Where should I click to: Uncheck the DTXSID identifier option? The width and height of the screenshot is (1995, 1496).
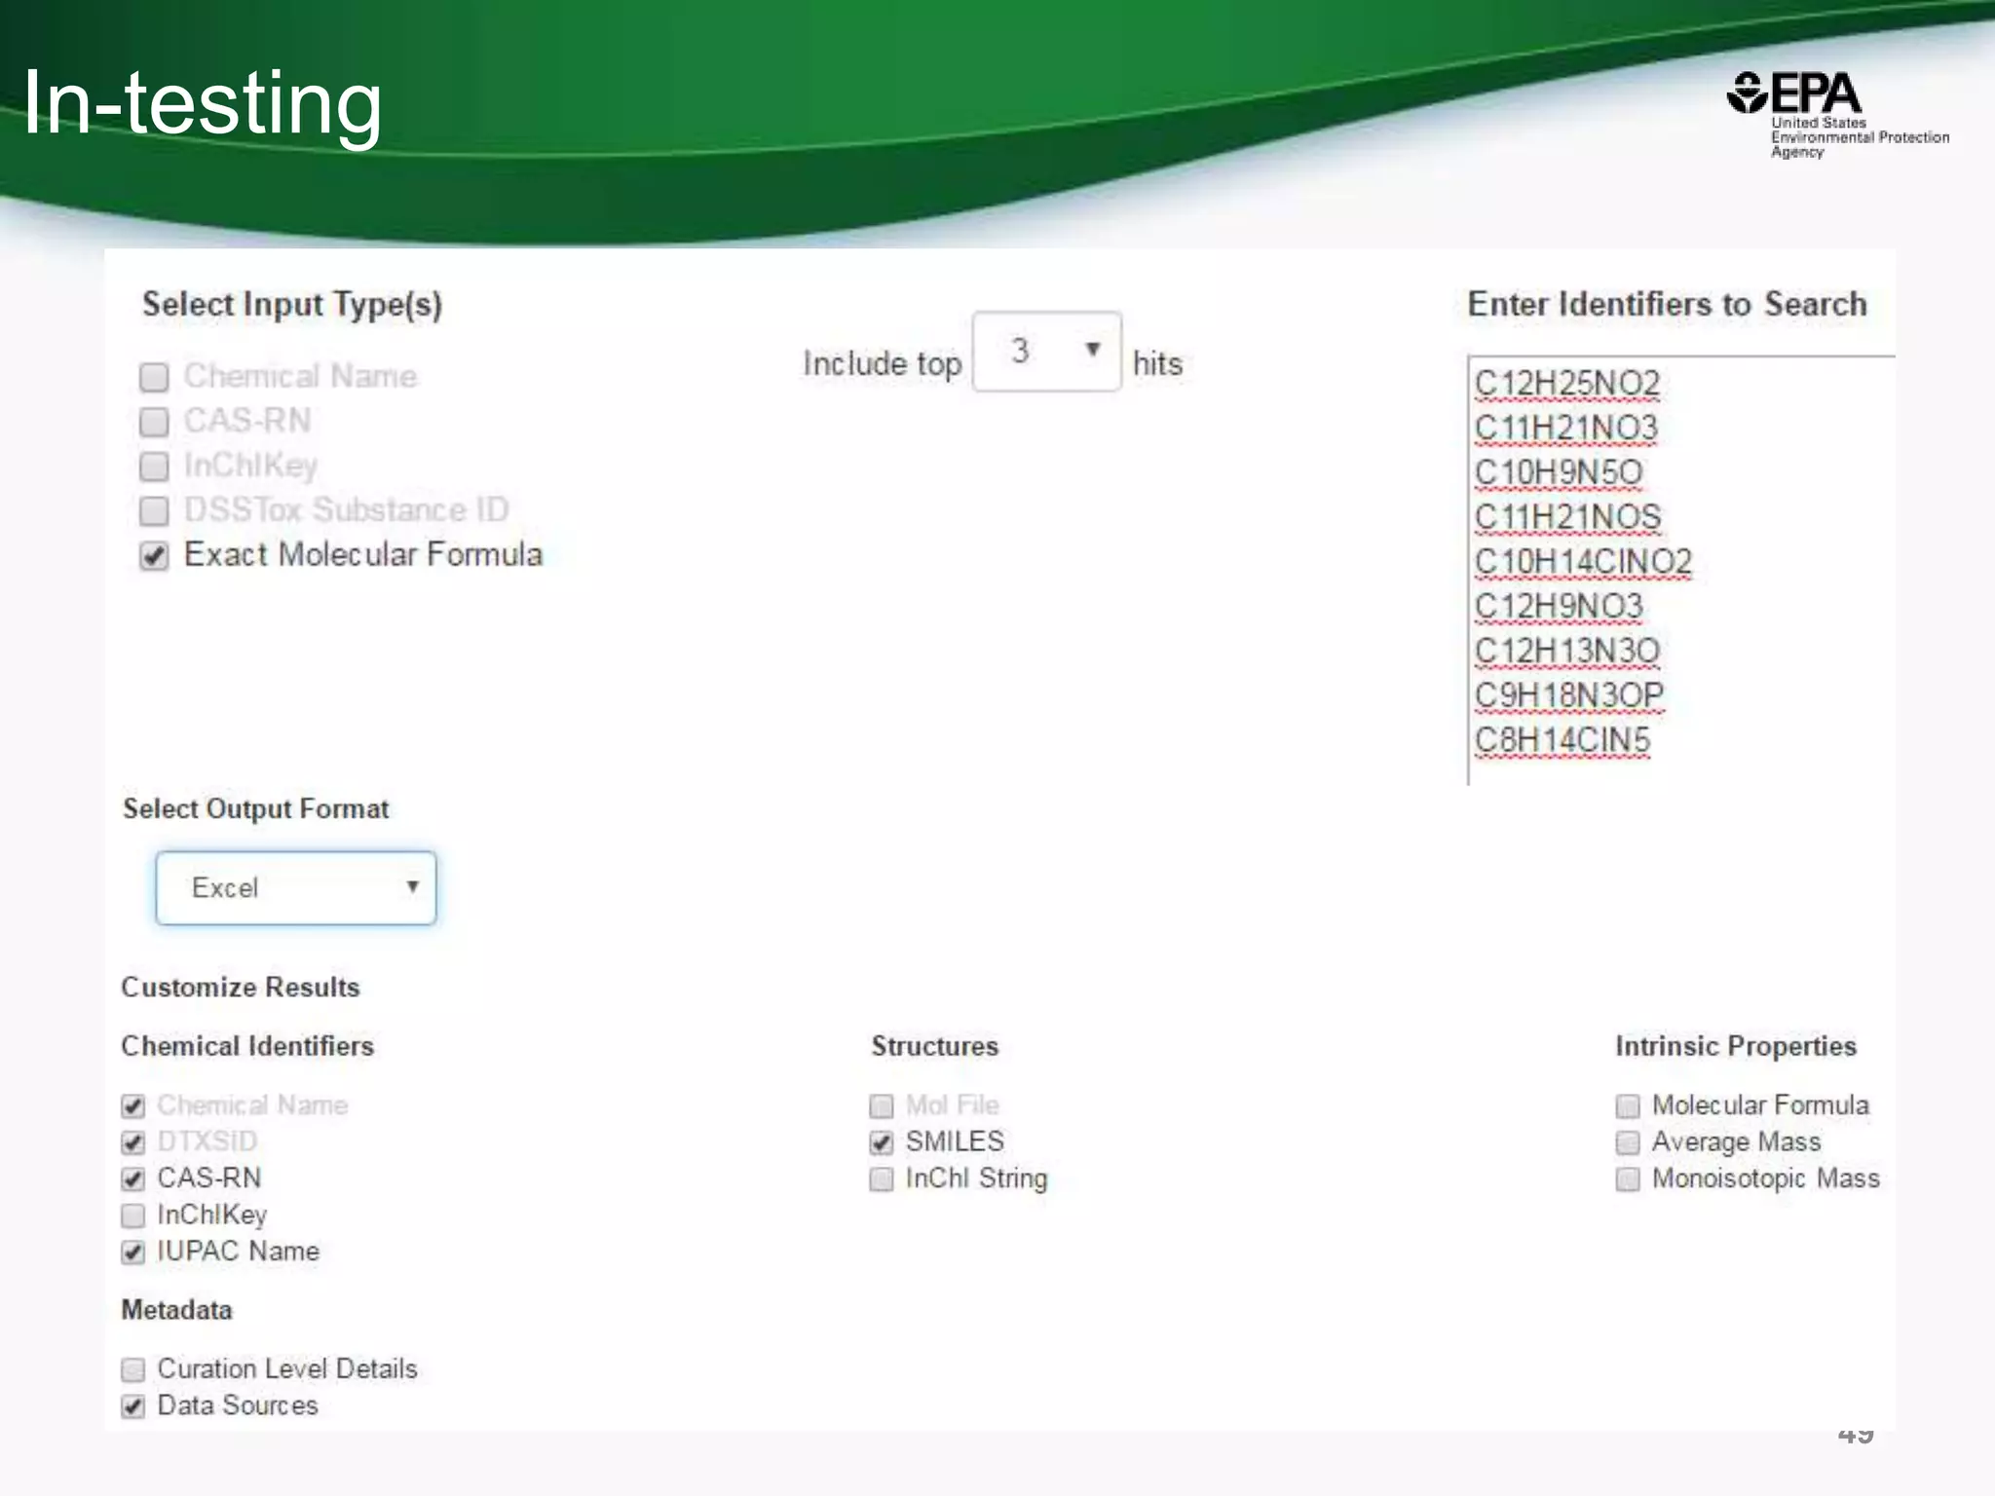(x=133, y=1142)
